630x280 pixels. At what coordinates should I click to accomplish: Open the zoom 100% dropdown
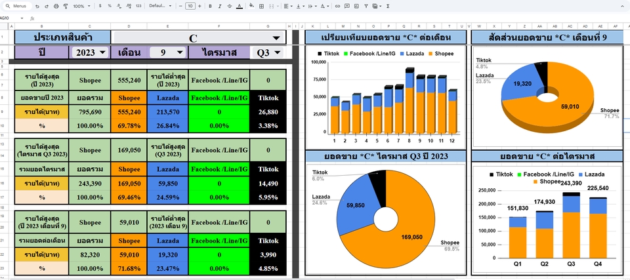click(x=83, y=6)
